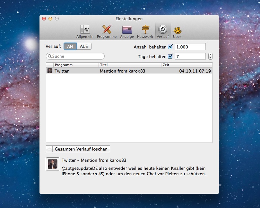Increase Tage behalten with stepper up arrow
Image resolution: width=260 pixels, height=208 pixels.
(210, 55)
